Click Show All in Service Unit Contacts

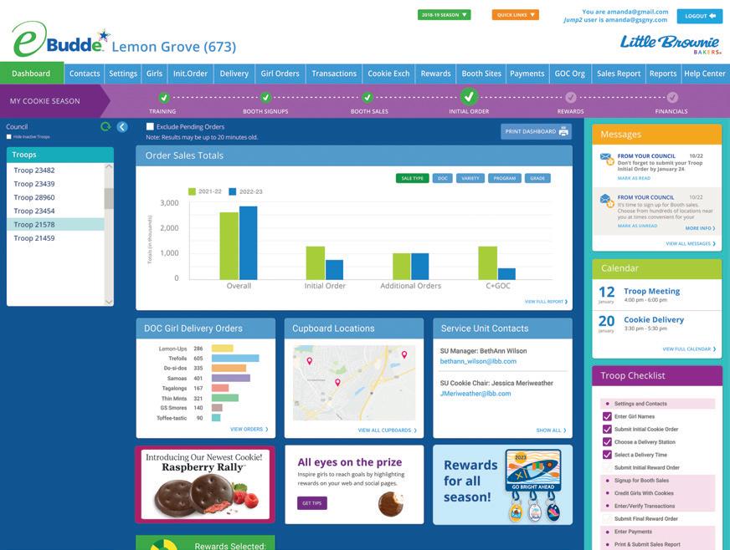pos(551,430)
